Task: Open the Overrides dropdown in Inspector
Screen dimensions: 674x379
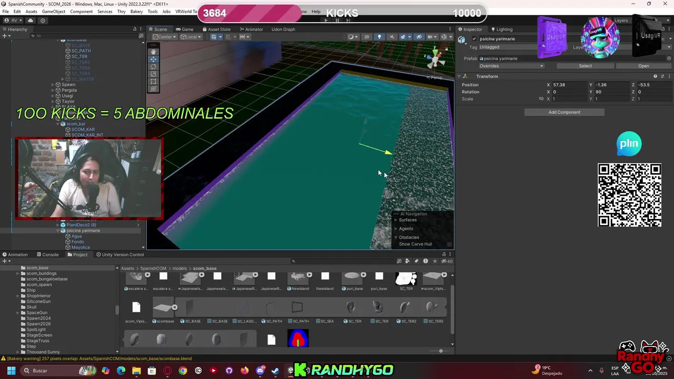Action: coord(511,66)
